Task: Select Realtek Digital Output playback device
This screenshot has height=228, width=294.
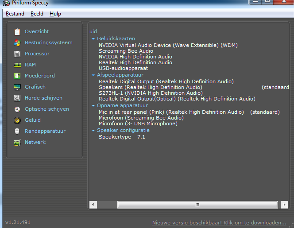Action: tap(166, 81)
